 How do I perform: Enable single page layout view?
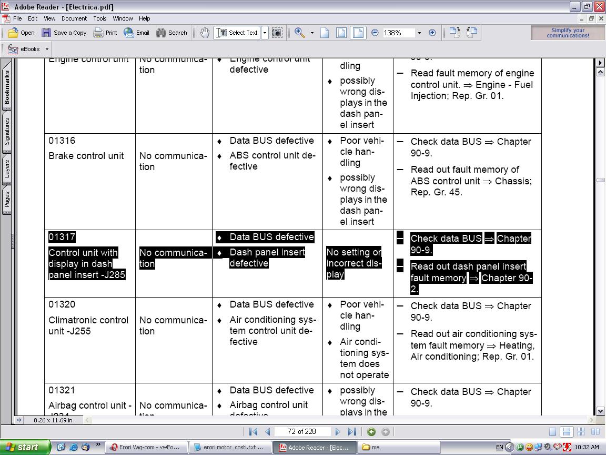[x=552, y=432]
